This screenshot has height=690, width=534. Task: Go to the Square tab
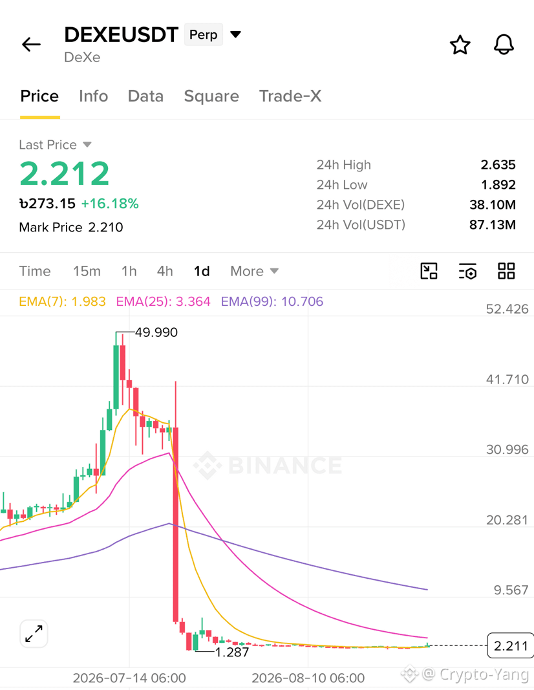(x=211, y=96)
